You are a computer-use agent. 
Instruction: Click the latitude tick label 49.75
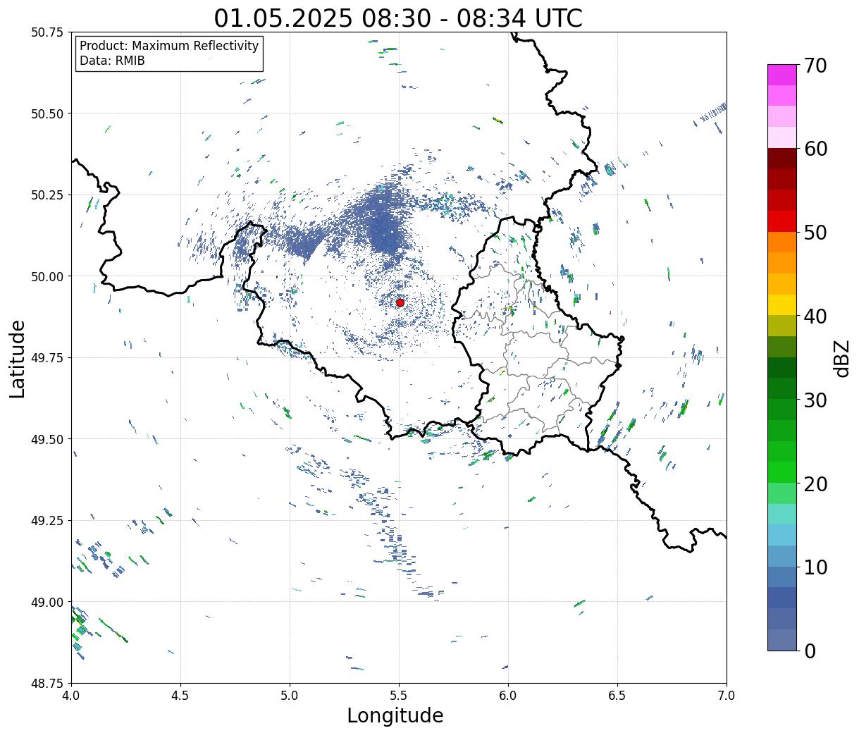point(47,358)
